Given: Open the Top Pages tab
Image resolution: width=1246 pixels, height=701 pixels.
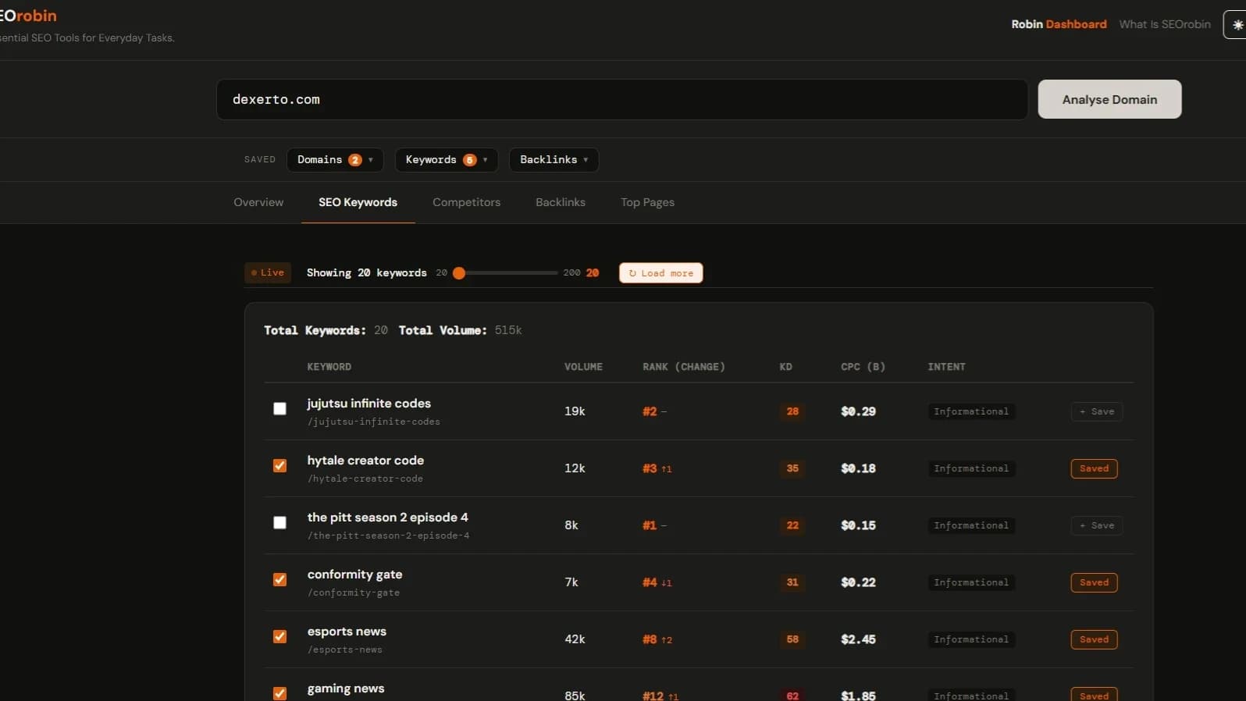Looking at the screenshot, I should [647, 202].
